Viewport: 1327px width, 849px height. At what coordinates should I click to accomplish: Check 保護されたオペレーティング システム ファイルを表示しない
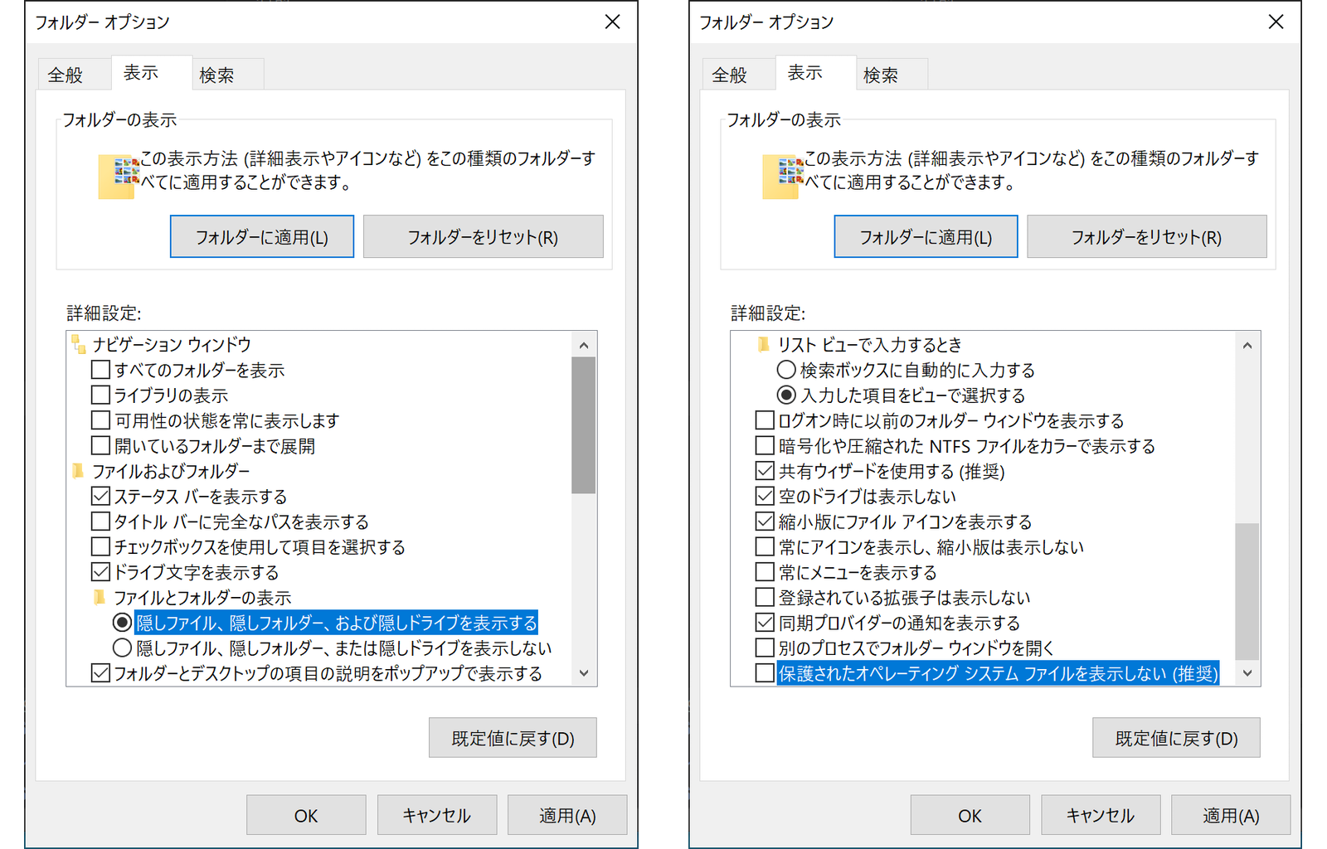point(765,673)
